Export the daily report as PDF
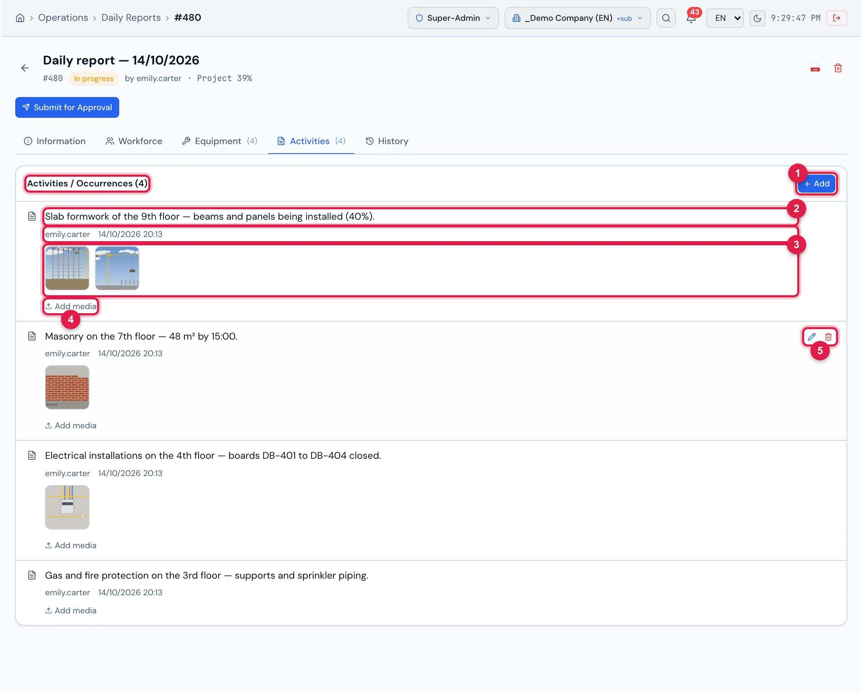 (x=815, y=68)
